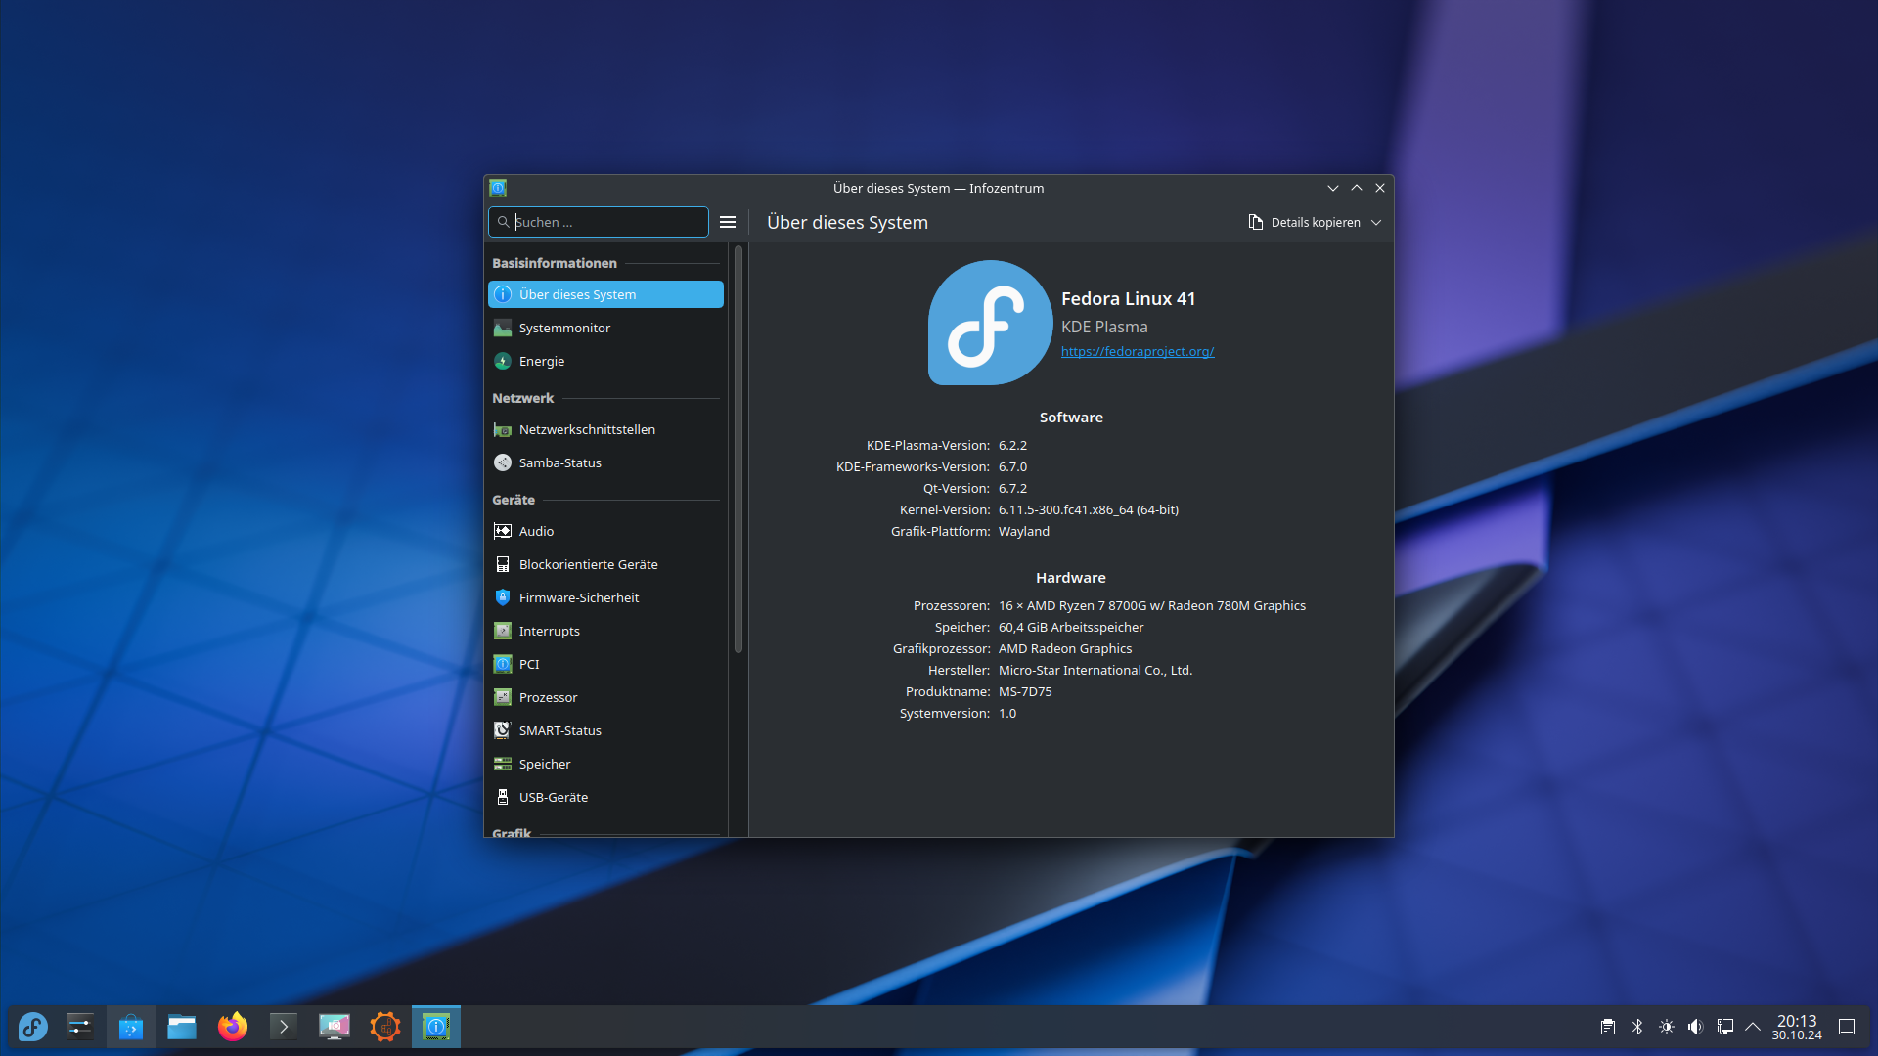Image resolution: width=1878 pixels, height=1056 pixels.
Task: Open the Fedora application launcher
Action: [x=33, y=1027]
